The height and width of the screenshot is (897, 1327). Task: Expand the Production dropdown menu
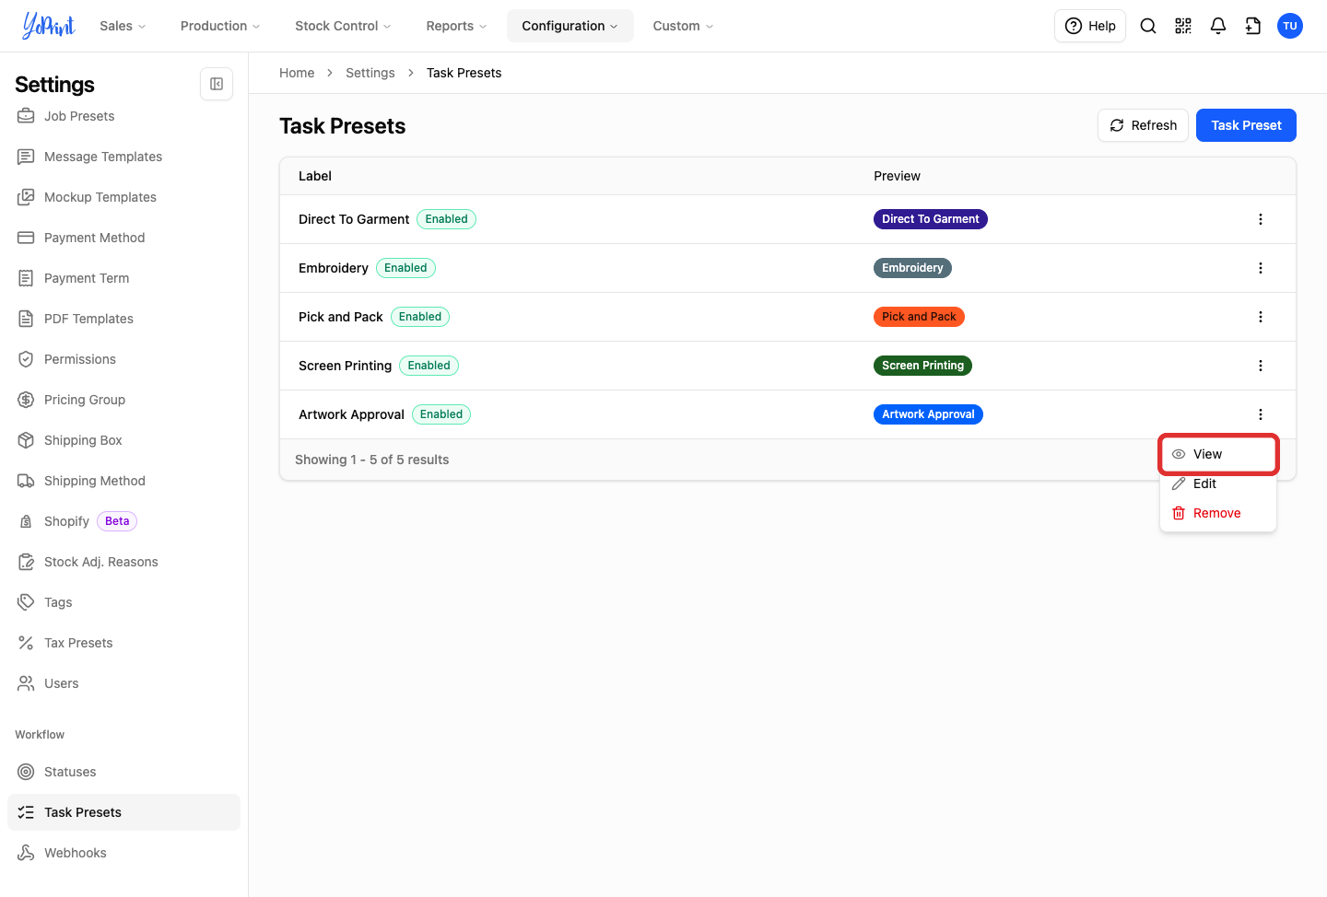coord(220,26)
